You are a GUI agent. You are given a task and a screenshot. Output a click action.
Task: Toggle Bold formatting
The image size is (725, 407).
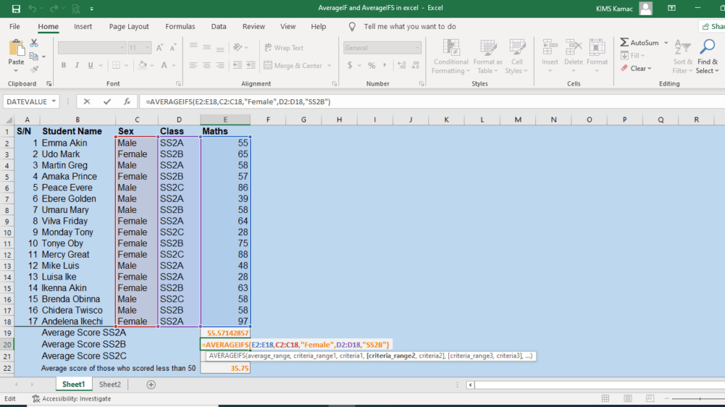[x=63, y=65]
